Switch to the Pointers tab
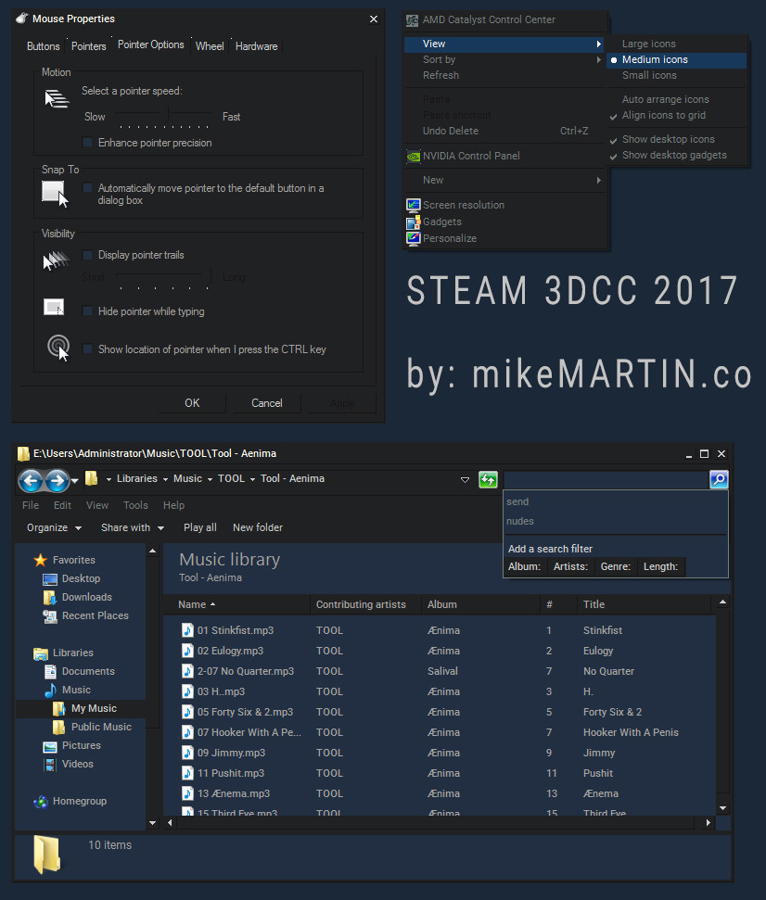The width and height of the screenshot is (766, 900). (88, 46)
